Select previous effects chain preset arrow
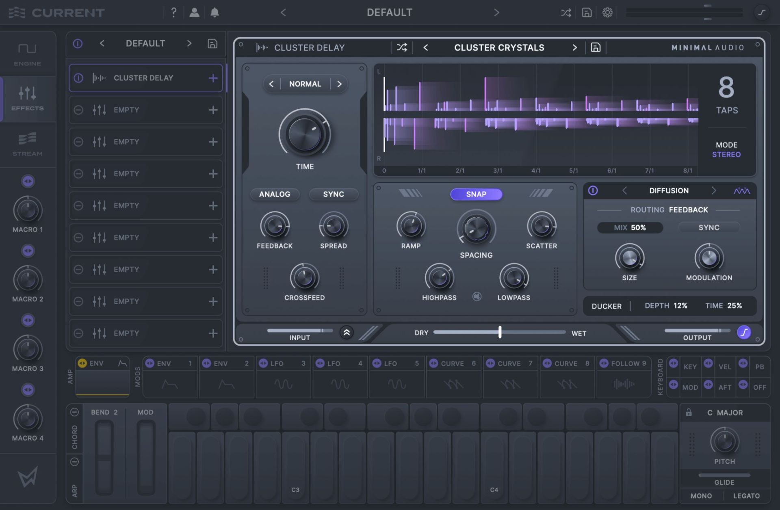 click(102, 43)
